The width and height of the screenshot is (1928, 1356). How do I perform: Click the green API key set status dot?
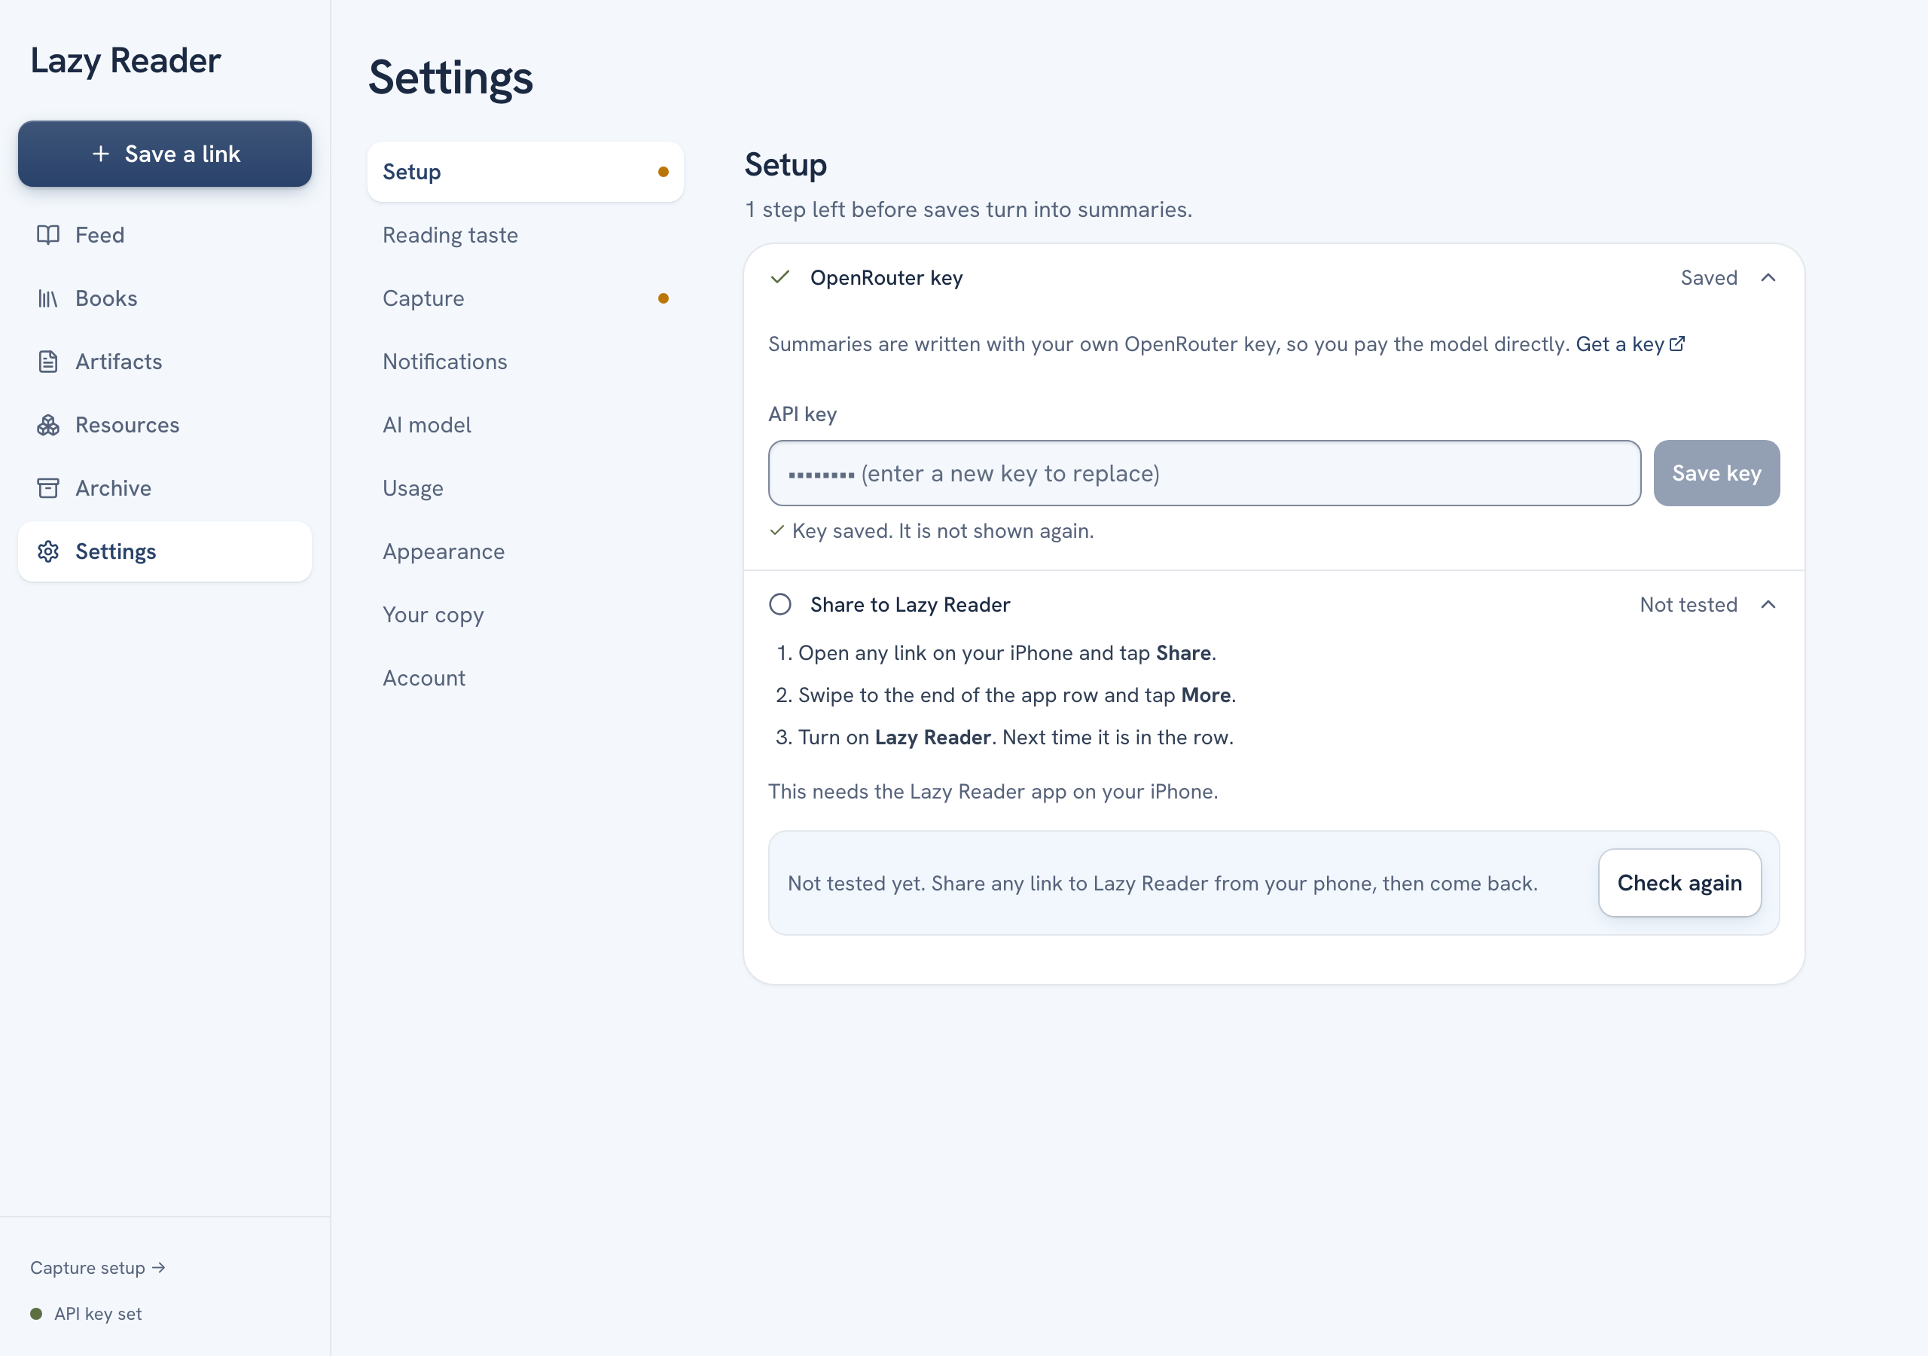[36, 1314]
